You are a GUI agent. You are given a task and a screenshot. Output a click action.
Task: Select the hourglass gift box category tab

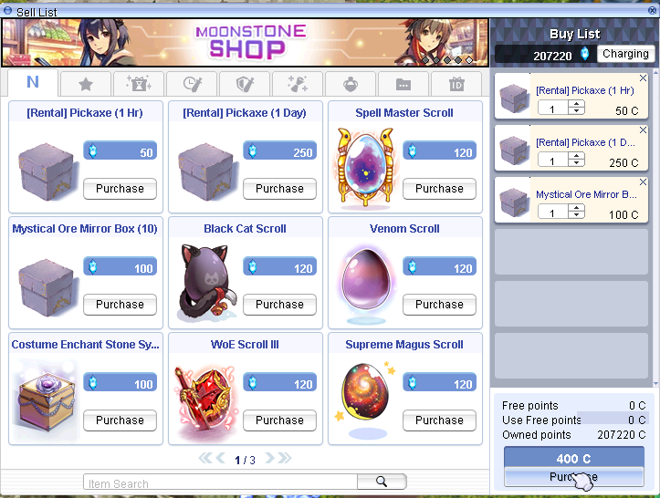point(139,84)
